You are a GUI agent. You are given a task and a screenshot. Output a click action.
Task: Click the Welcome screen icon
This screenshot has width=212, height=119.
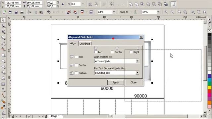(91, 12)
